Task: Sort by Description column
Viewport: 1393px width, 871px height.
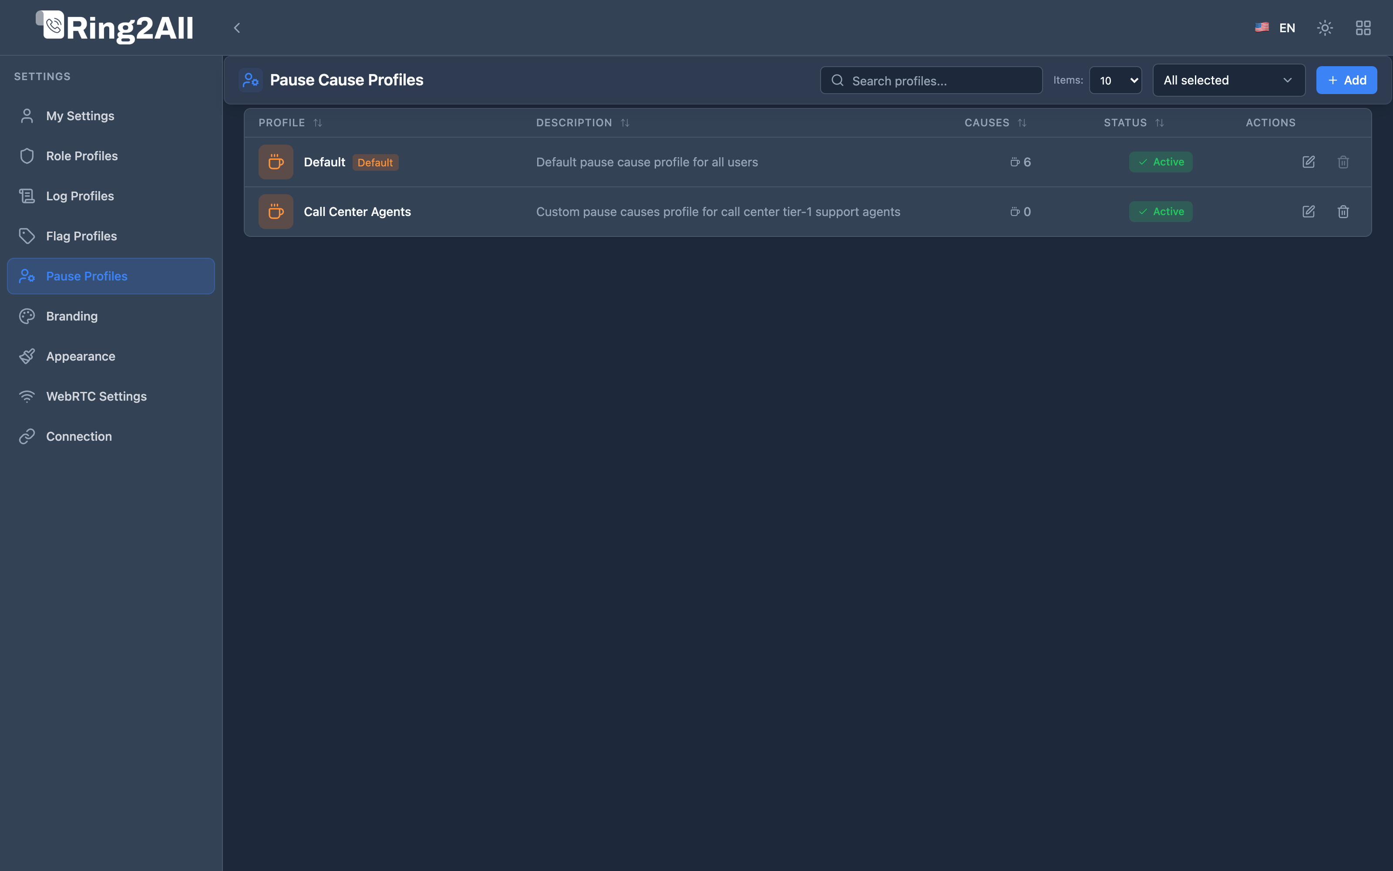Action: click(582, 123)
